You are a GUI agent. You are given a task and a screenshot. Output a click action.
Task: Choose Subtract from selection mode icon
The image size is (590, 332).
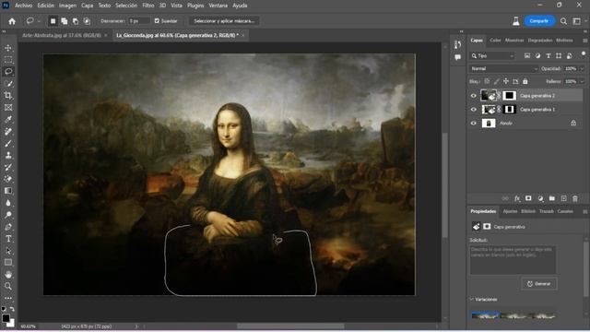tap(76, 21)
